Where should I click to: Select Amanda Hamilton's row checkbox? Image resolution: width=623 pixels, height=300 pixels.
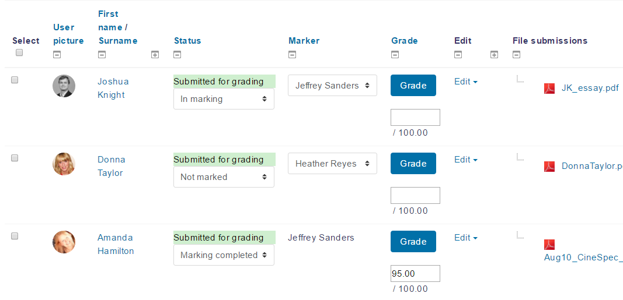(15, 236)
